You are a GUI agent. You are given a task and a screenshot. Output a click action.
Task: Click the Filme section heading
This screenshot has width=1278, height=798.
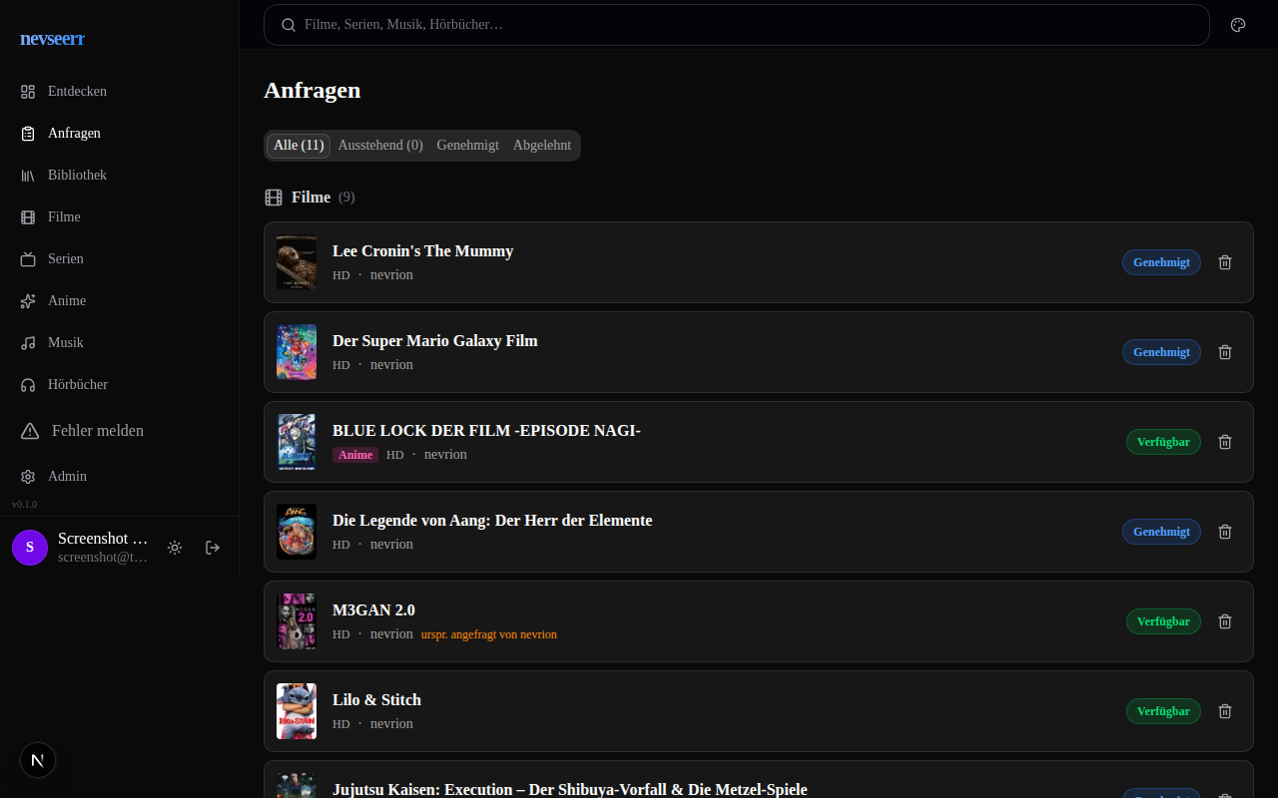point(311,198)
